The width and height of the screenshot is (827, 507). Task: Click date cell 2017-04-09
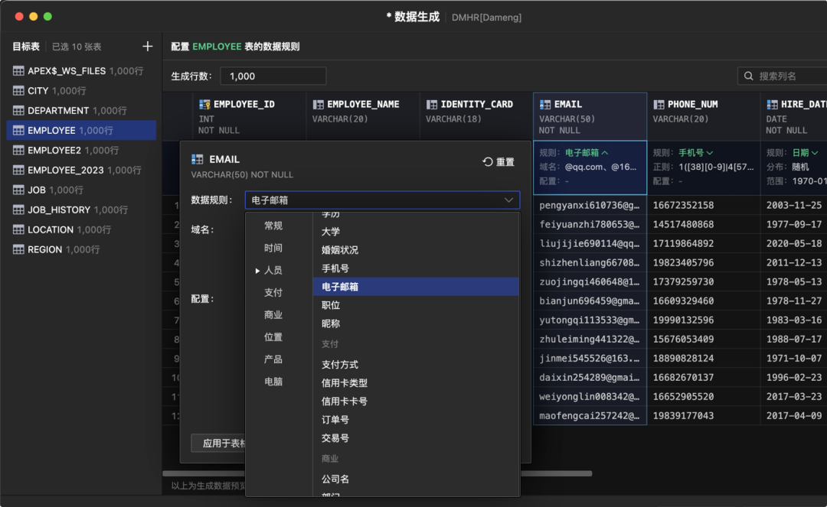794,415
